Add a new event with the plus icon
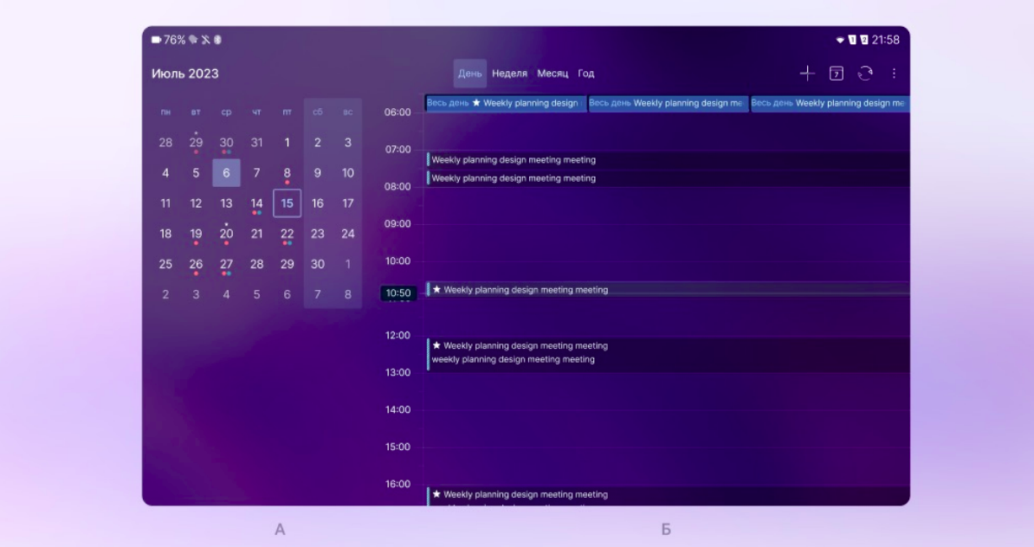This screenshot has width=1034, height=547. click(807, 74)
